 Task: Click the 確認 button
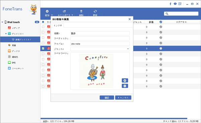pyautogui.click(x=107, y=98)
